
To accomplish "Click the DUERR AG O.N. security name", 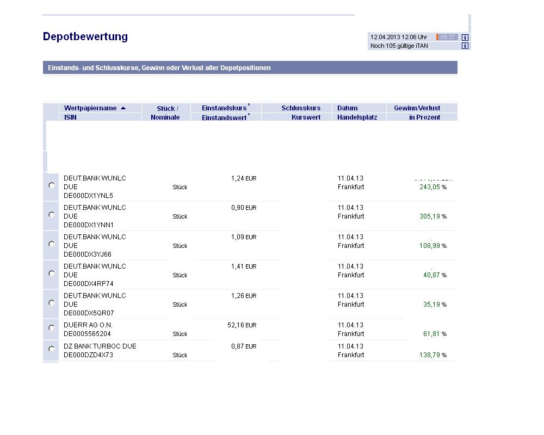I will click(88, 325).
